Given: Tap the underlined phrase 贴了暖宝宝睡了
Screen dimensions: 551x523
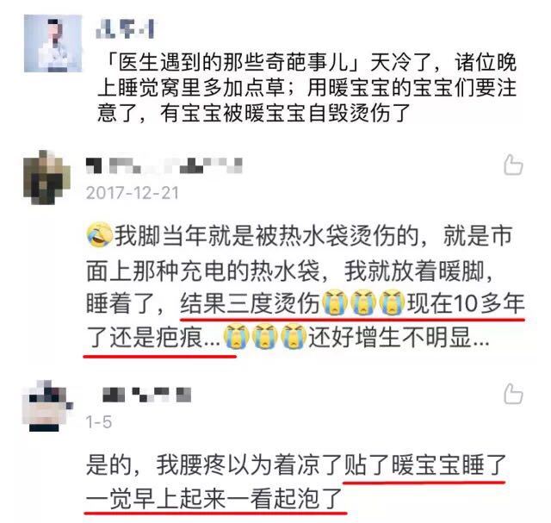Looking at the screenshot, I should tap(424, 464).
